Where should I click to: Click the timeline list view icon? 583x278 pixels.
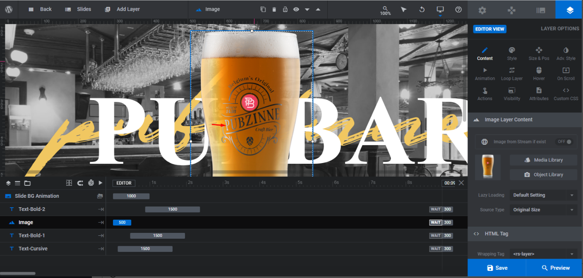pyautogui.click(x=17, y=183)
